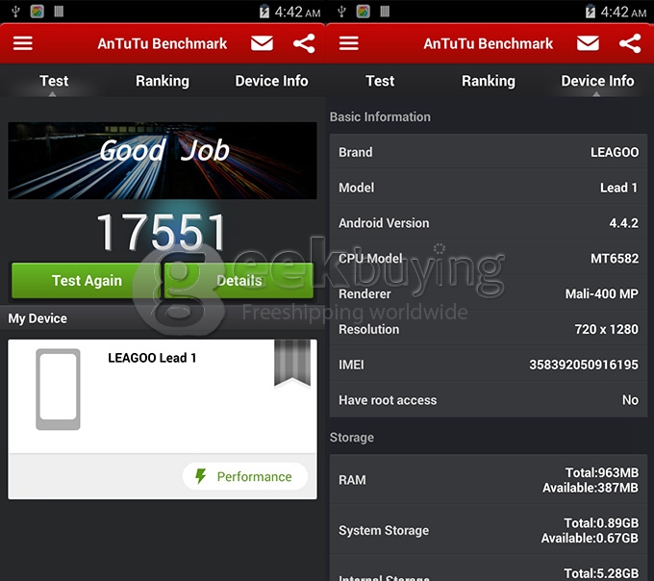Tap the RAM Total:963MB row

[489, 480]
